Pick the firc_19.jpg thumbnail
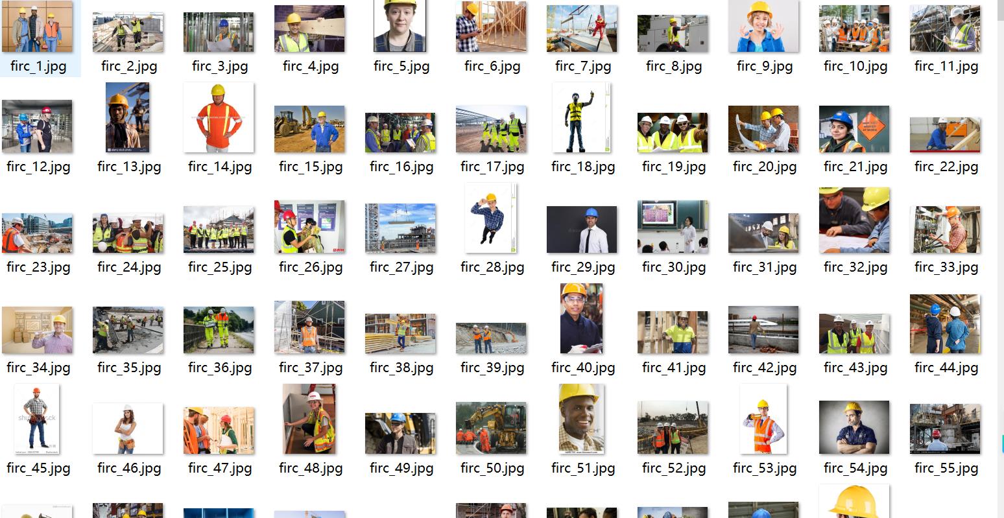Image resolution: width=1004 pixels, height=518 pixels. pos(673,133)
